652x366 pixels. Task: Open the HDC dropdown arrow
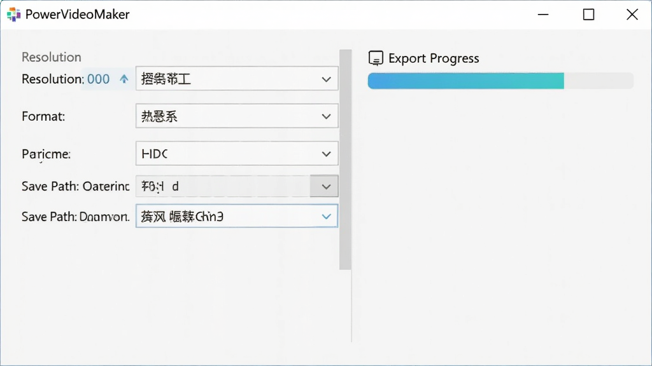326,154
